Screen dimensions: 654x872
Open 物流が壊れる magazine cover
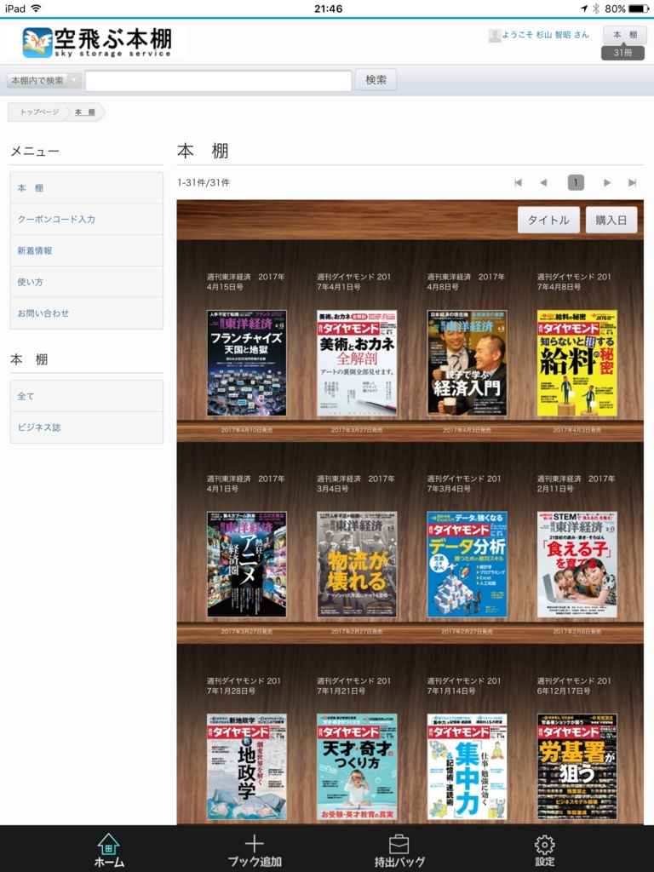pos(357,565)
